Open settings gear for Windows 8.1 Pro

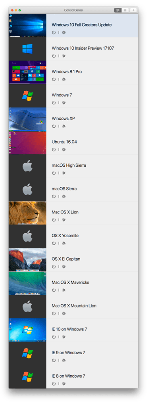64,79
